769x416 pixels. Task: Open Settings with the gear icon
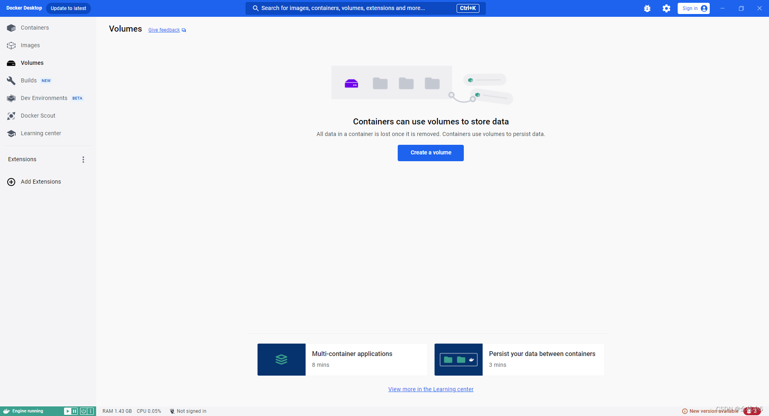click(666, 8)
